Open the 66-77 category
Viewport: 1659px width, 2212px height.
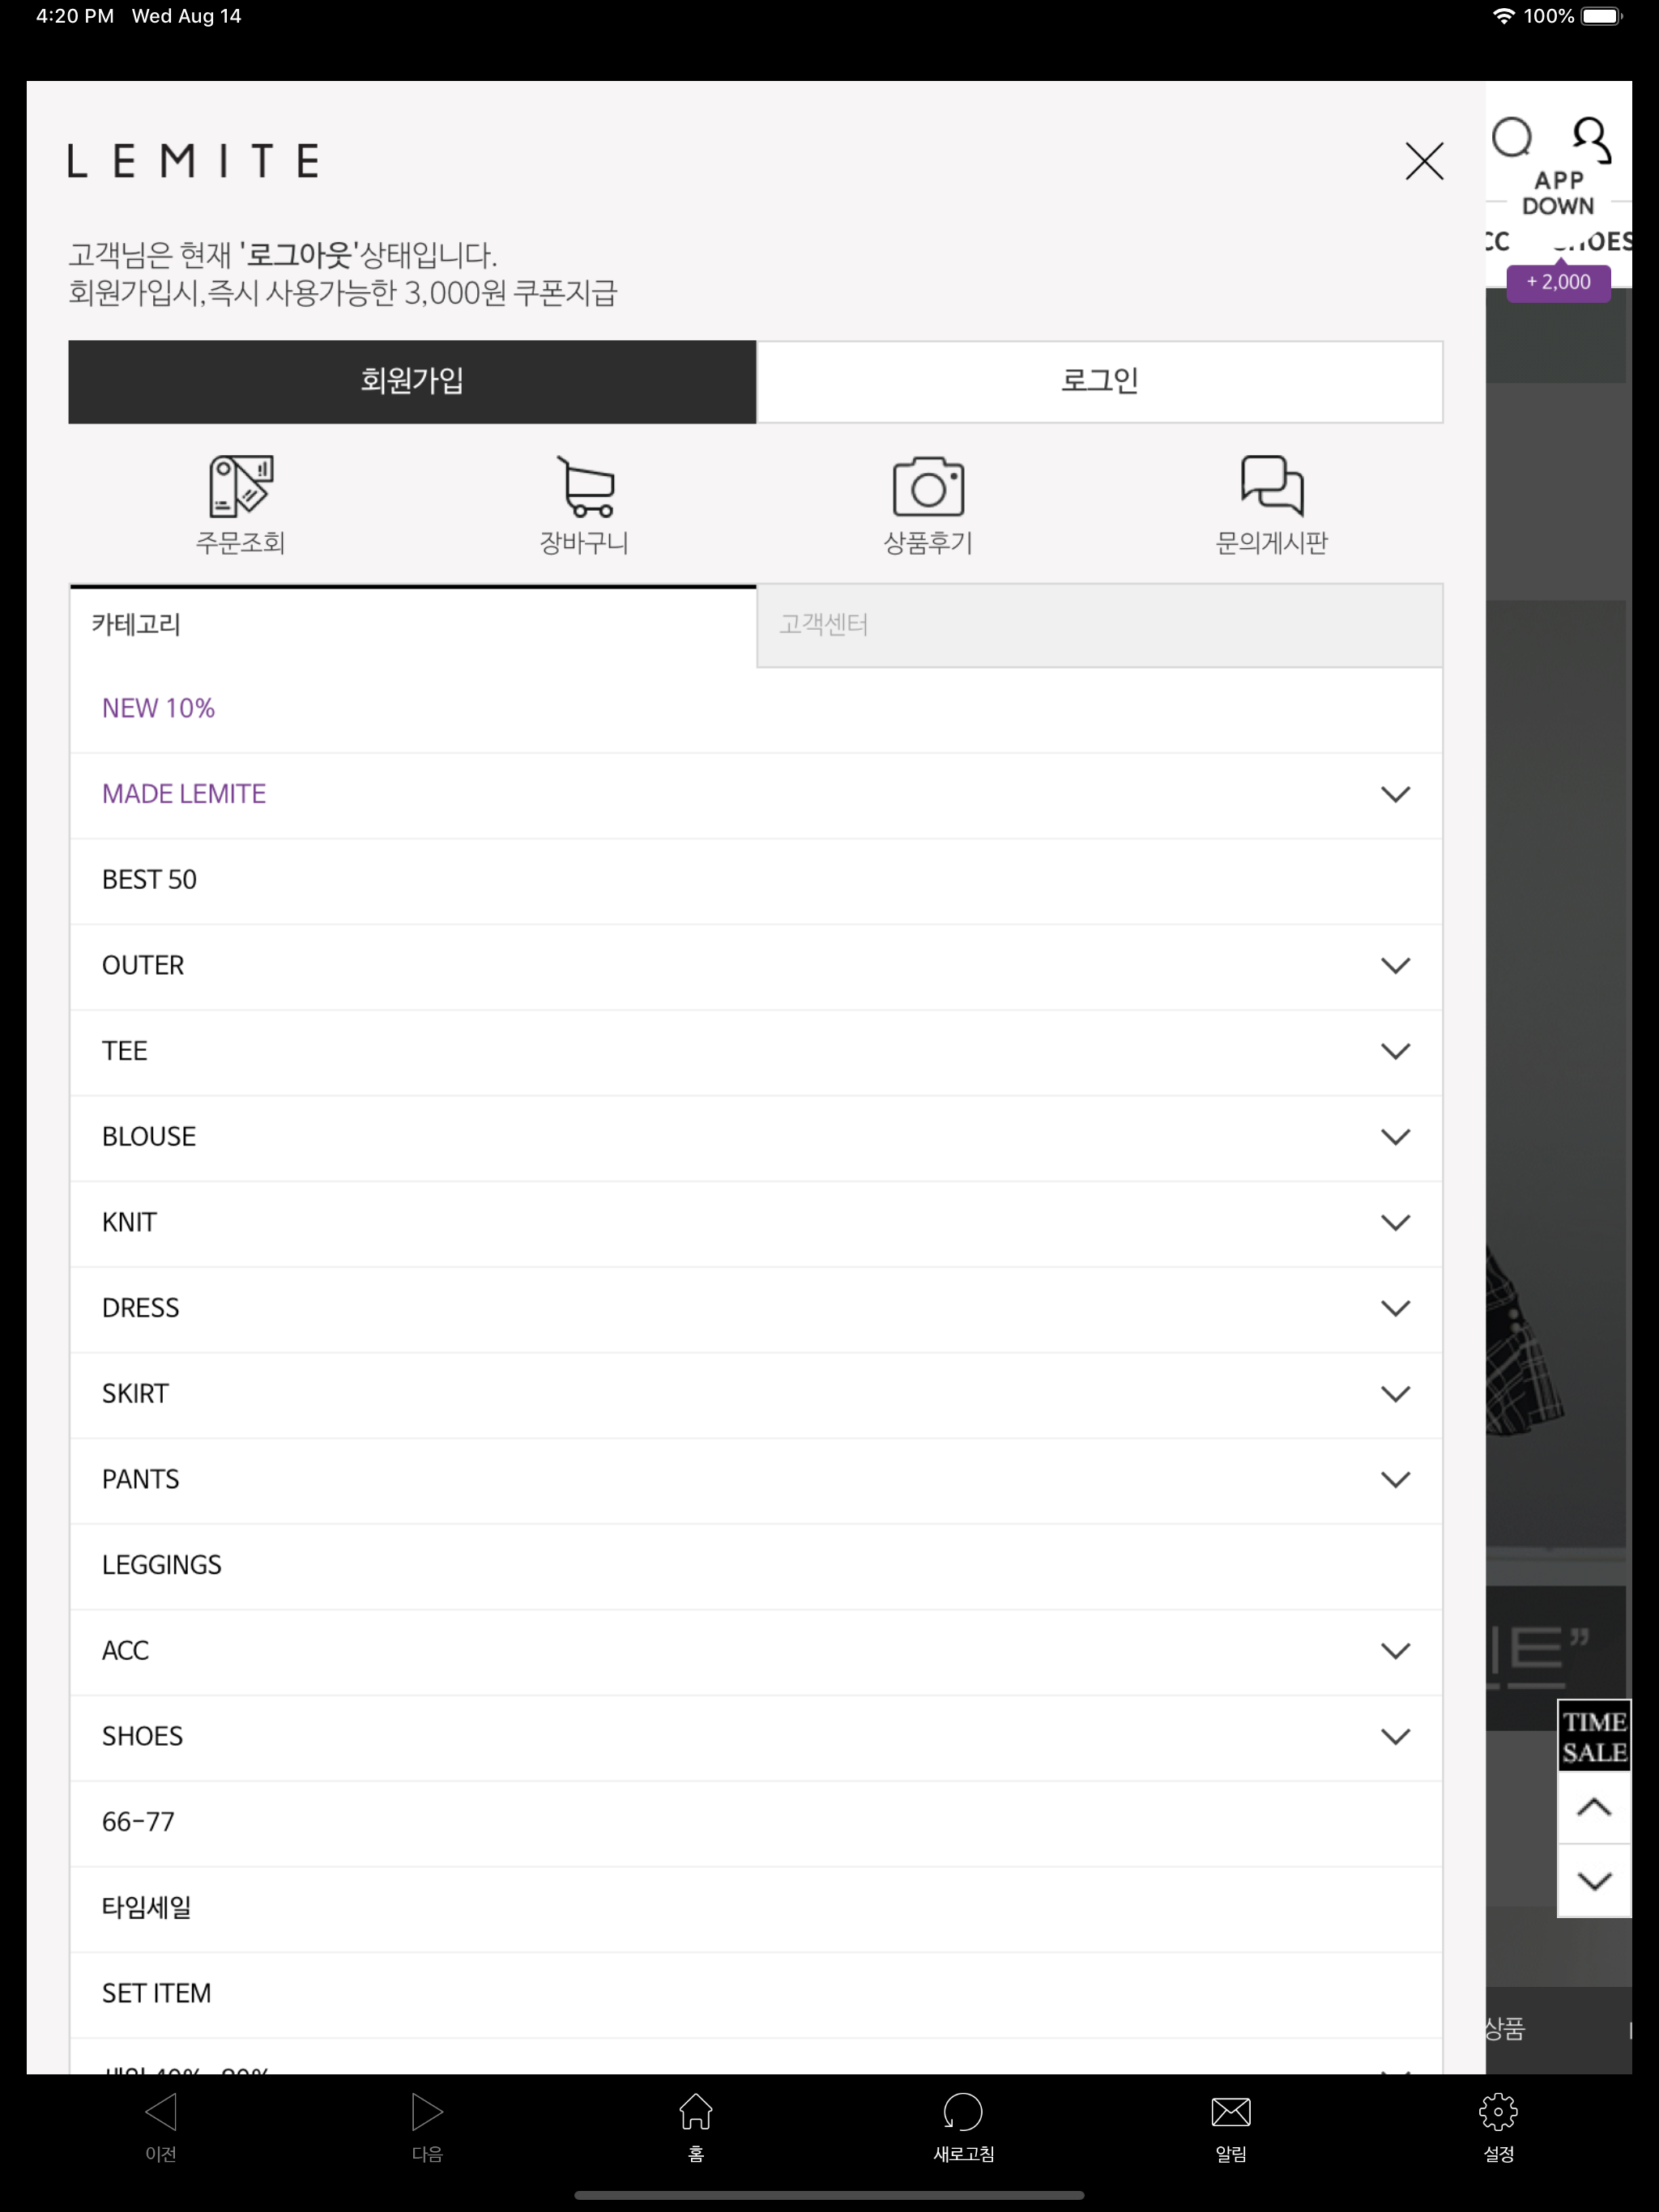click(756, 1822)
